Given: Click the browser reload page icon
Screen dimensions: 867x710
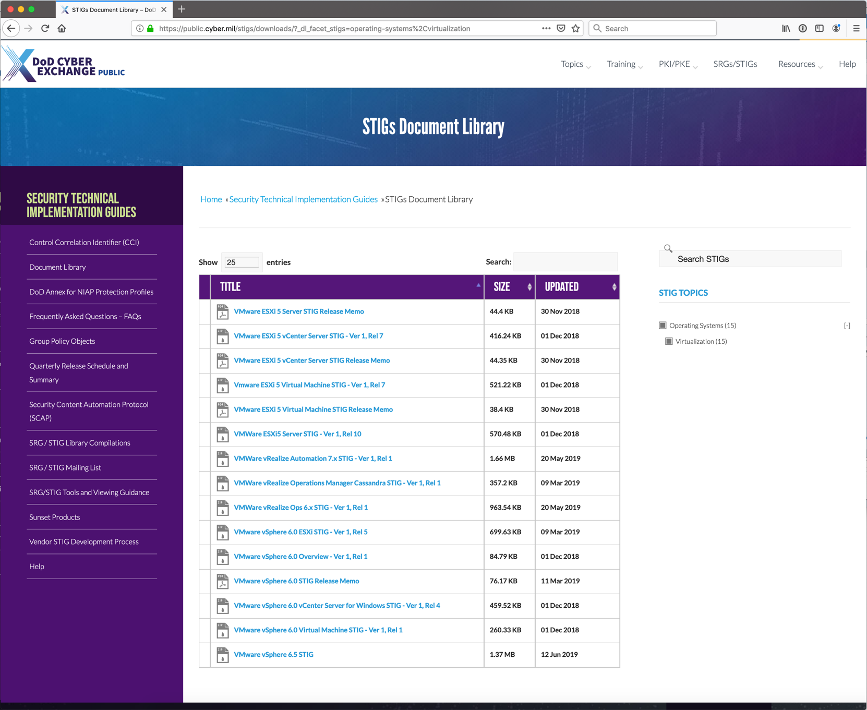Looking at the screenshot, I should [x=45, y=29].
